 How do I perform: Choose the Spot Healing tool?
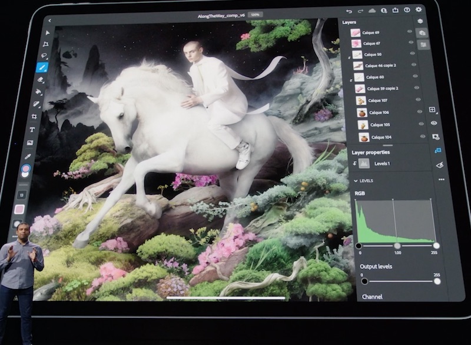(x=37, y=104)
